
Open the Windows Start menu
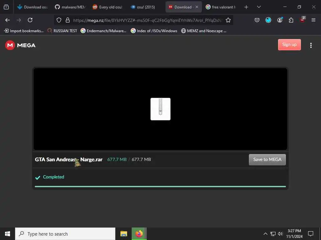[x=8, y=234]
